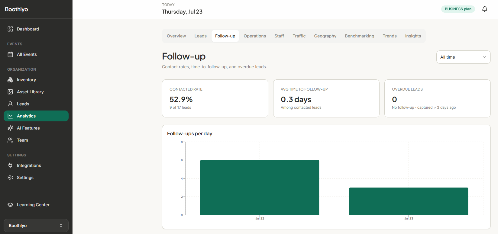This screenshot has width=498, height=234.
Task: View the Trends tab
Action: tap(390, 36)
